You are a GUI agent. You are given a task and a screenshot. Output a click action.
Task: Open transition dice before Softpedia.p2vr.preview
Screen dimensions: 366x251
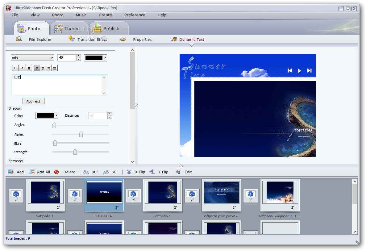click(192, 196)
